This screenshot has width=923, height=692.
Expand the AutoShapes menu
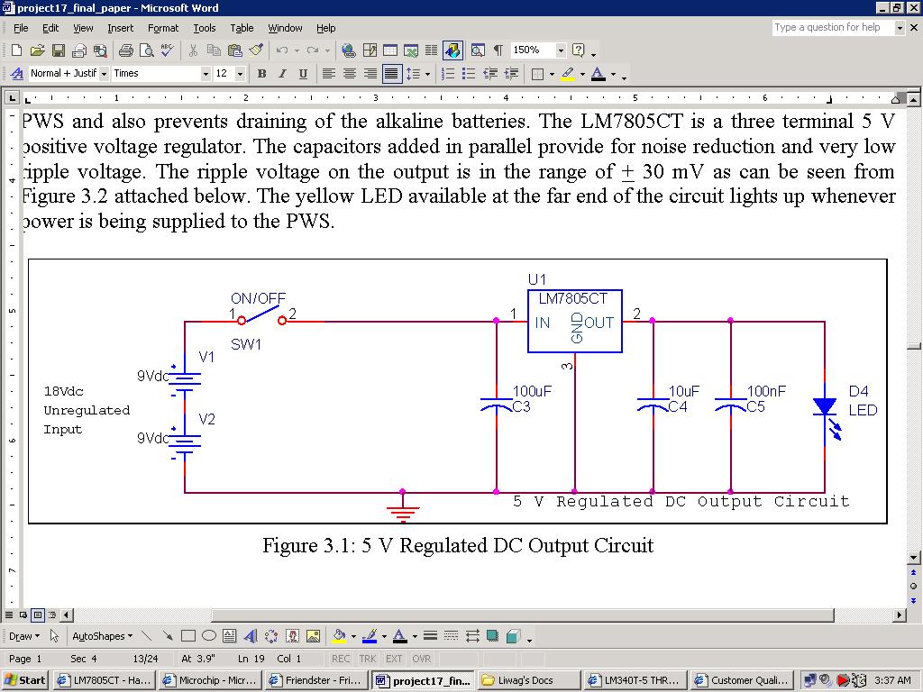coord(102,636)
